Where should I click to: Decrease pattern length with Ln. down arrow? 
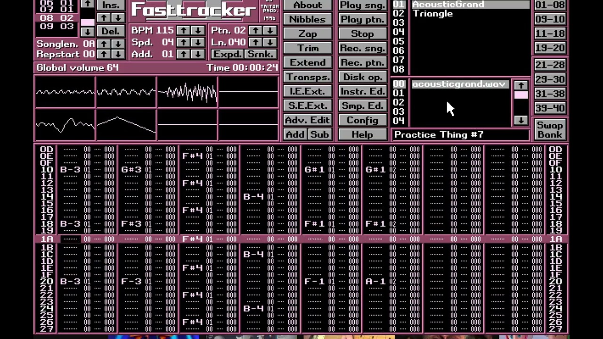click(x=269, y=42)
